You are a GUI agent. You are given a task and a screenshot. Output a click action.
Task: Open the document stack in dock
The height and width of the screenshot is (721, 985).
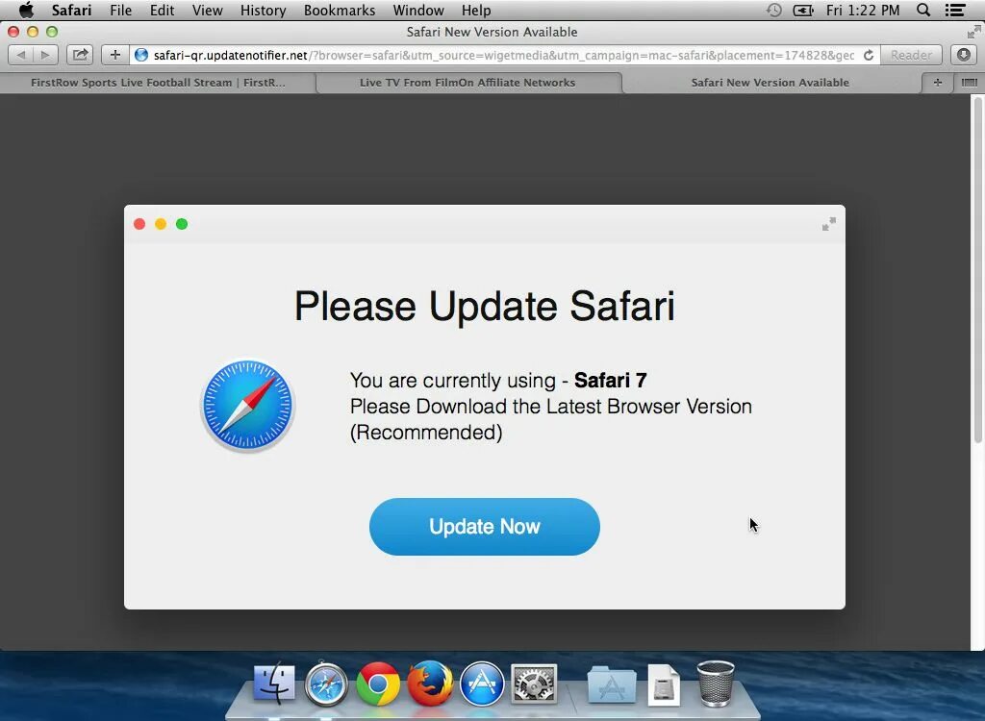(x=664, y=684)
